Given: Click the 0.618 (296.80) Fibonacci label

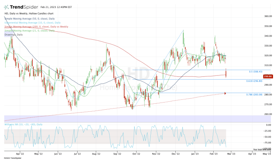Looking at the screenshot, I should pyautogui.click(x=254, y=81).
